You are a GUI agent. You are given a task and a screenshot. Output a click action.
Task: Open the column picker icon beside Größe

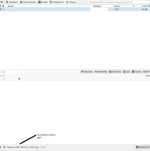(x=149, y=6)
